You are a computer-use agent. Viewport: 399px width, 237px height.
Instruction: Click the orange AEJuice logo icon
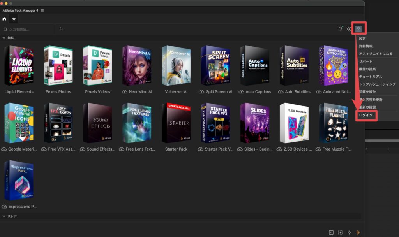pyautogui.click(x=358, y=232)
